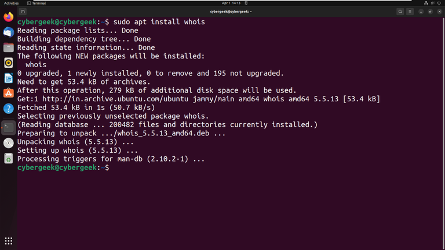445x250 pixels.
Task: Show Applications grid button
Action: coord(8,241)
